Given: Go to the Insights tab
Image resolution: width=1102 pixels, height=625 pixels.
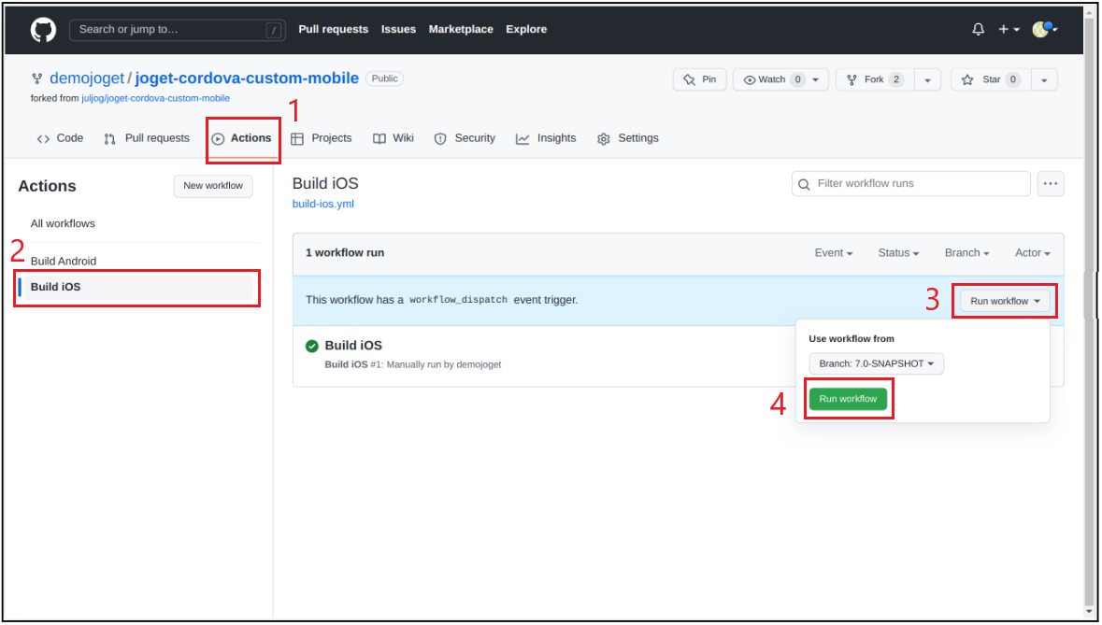Looking at the screenshot, I should [x=545, y=138].
